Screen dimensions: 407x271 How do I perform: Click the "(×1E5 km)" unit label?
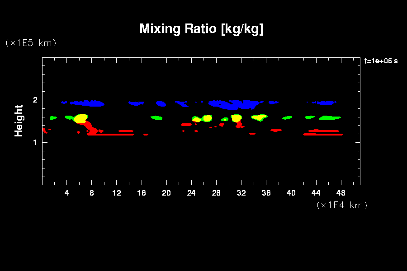(31, 43)
